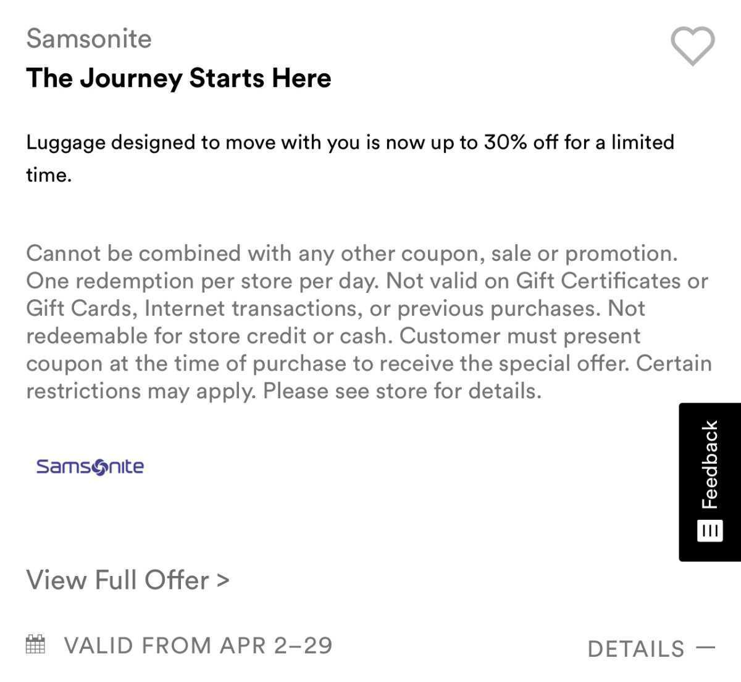Click the "Cannot be combined" terms paragraph
The width and height of the screenshot is (741, 682).
point(352,253)
